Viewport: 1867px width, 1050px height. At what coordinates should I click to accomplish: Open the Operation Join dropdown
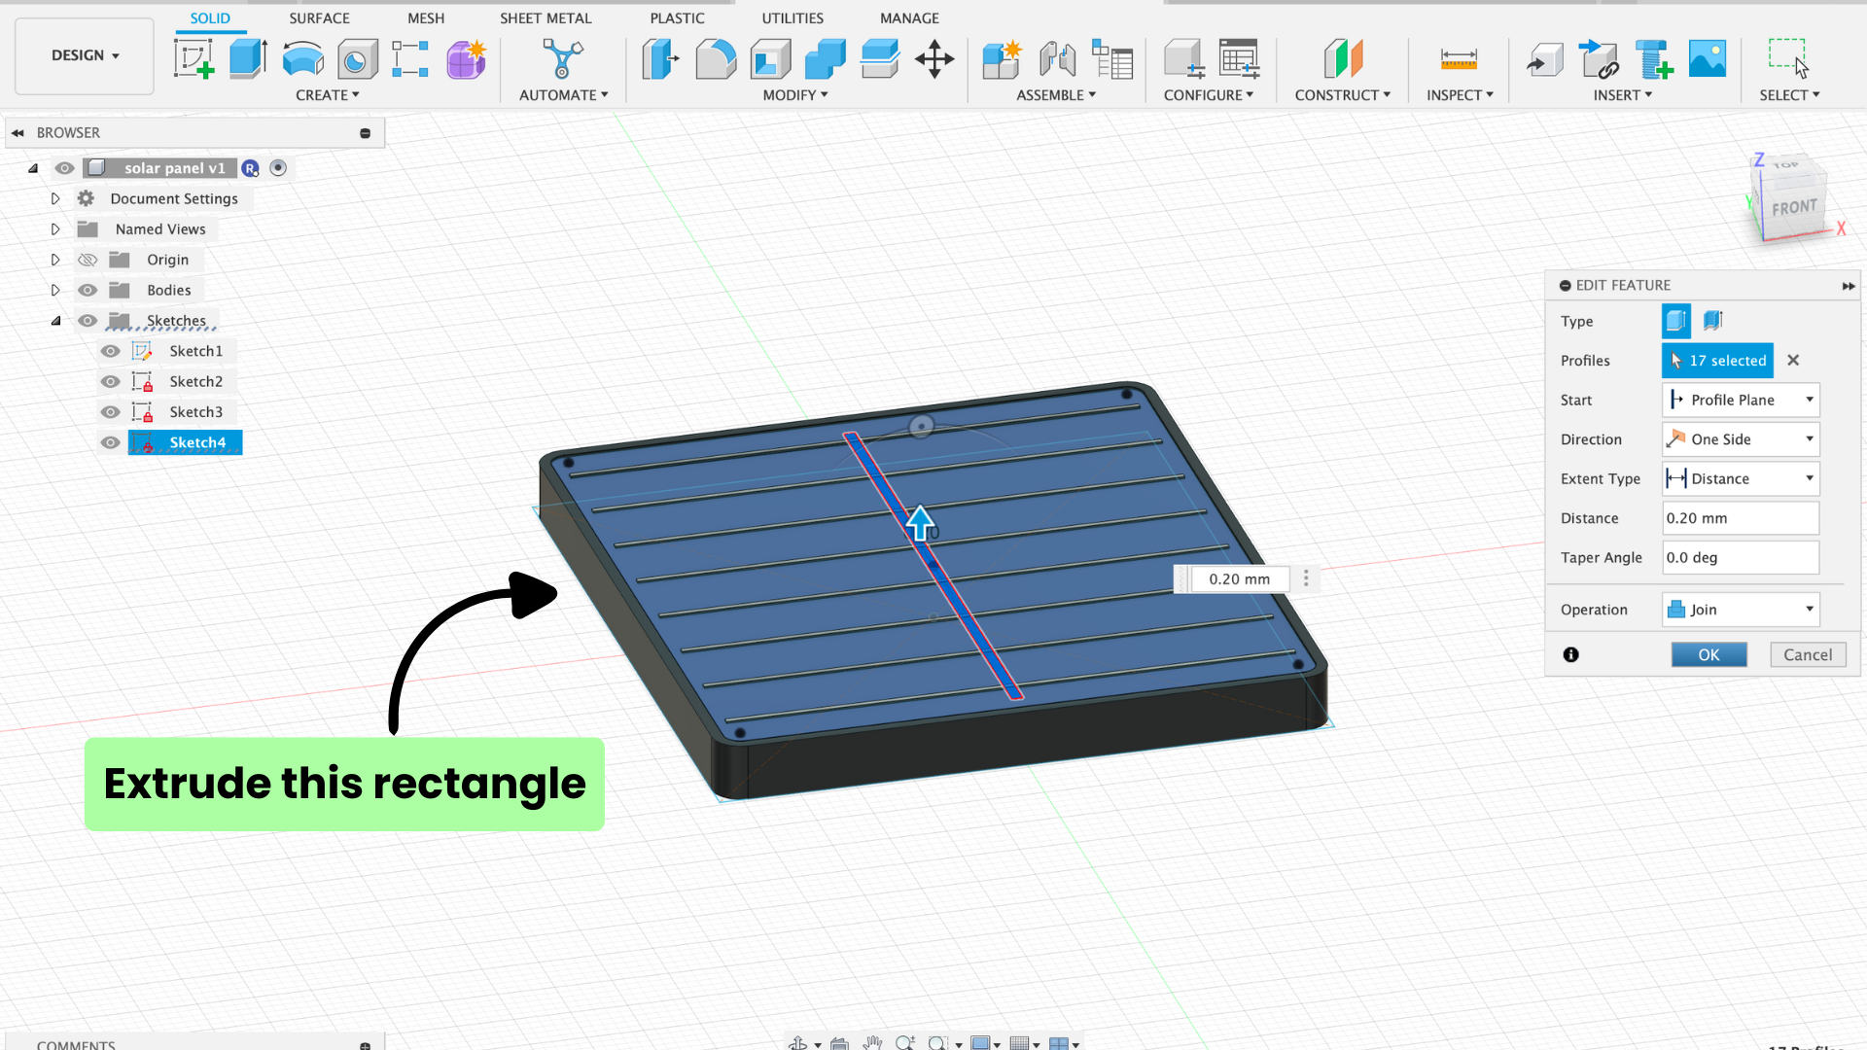1741,610
